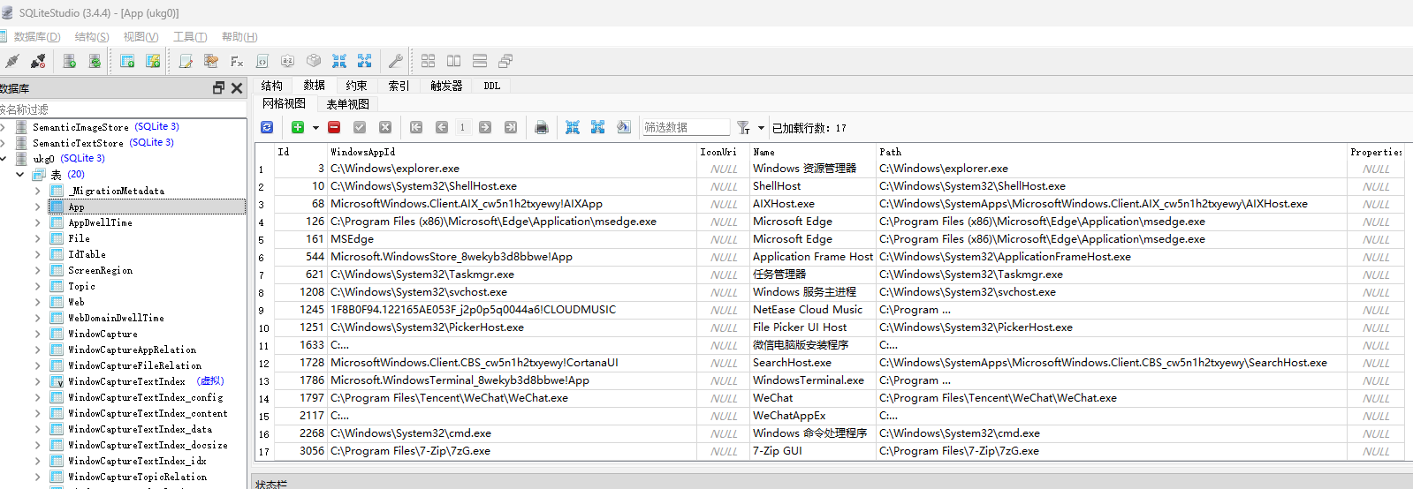
Task: Click the wrench configuration icon
Action: point(395,61)
